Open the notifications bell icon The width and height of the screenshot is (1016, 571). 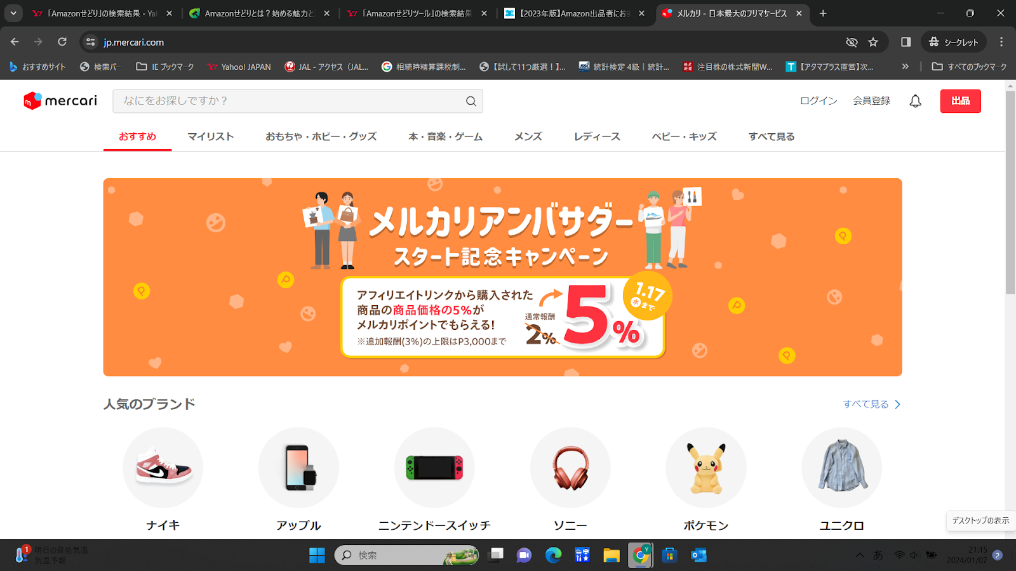click(915, 101)
